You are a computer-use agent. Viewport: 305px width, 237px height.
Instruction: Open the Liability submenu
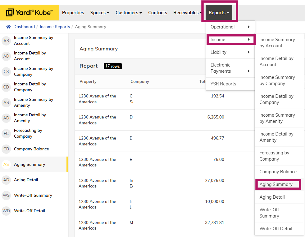click(230, 52)
